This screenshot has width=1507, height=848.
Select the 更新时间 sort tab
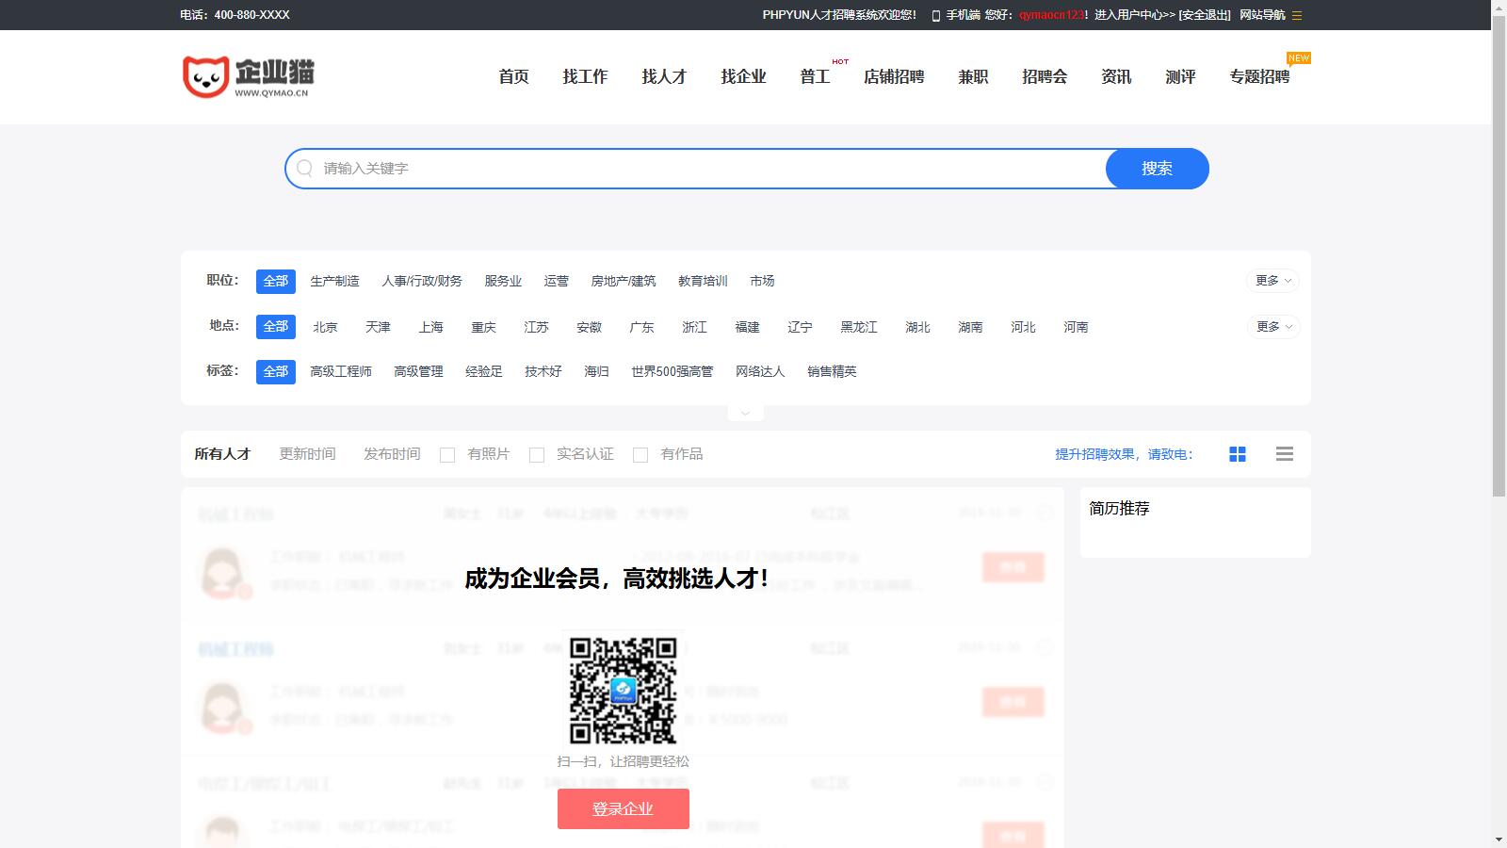click(307, 454)
